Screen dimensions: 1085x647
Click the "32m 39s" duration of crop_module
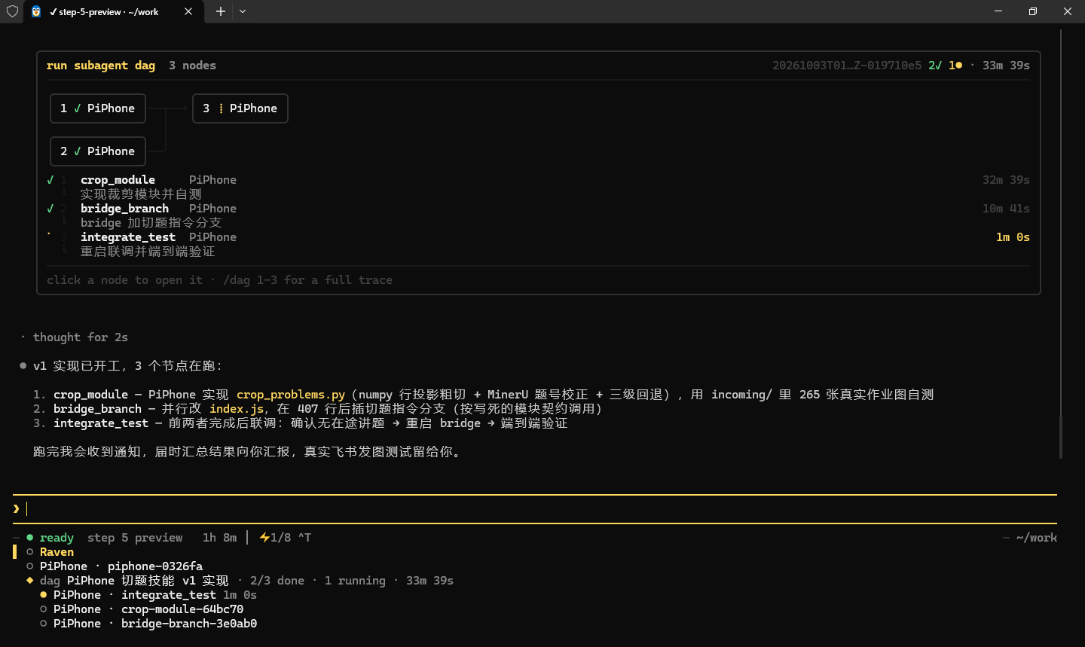(x=1006, y=180)
